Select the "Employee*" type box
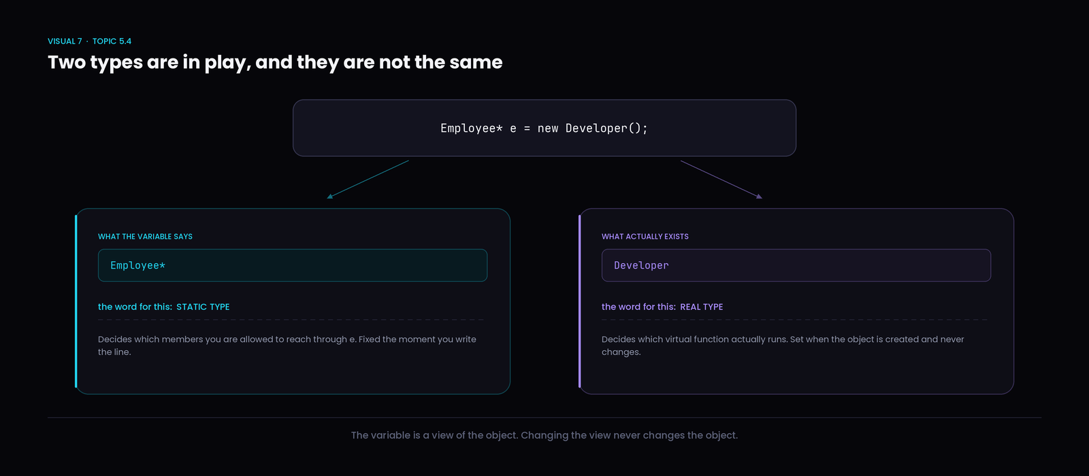Screen dimensions: 1089x476 click(293, 265)
